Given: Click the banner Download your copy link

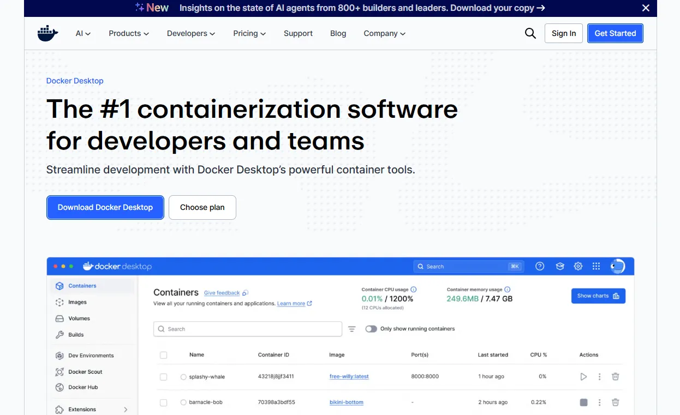Looking at the screenshot, I should (498, 8).
